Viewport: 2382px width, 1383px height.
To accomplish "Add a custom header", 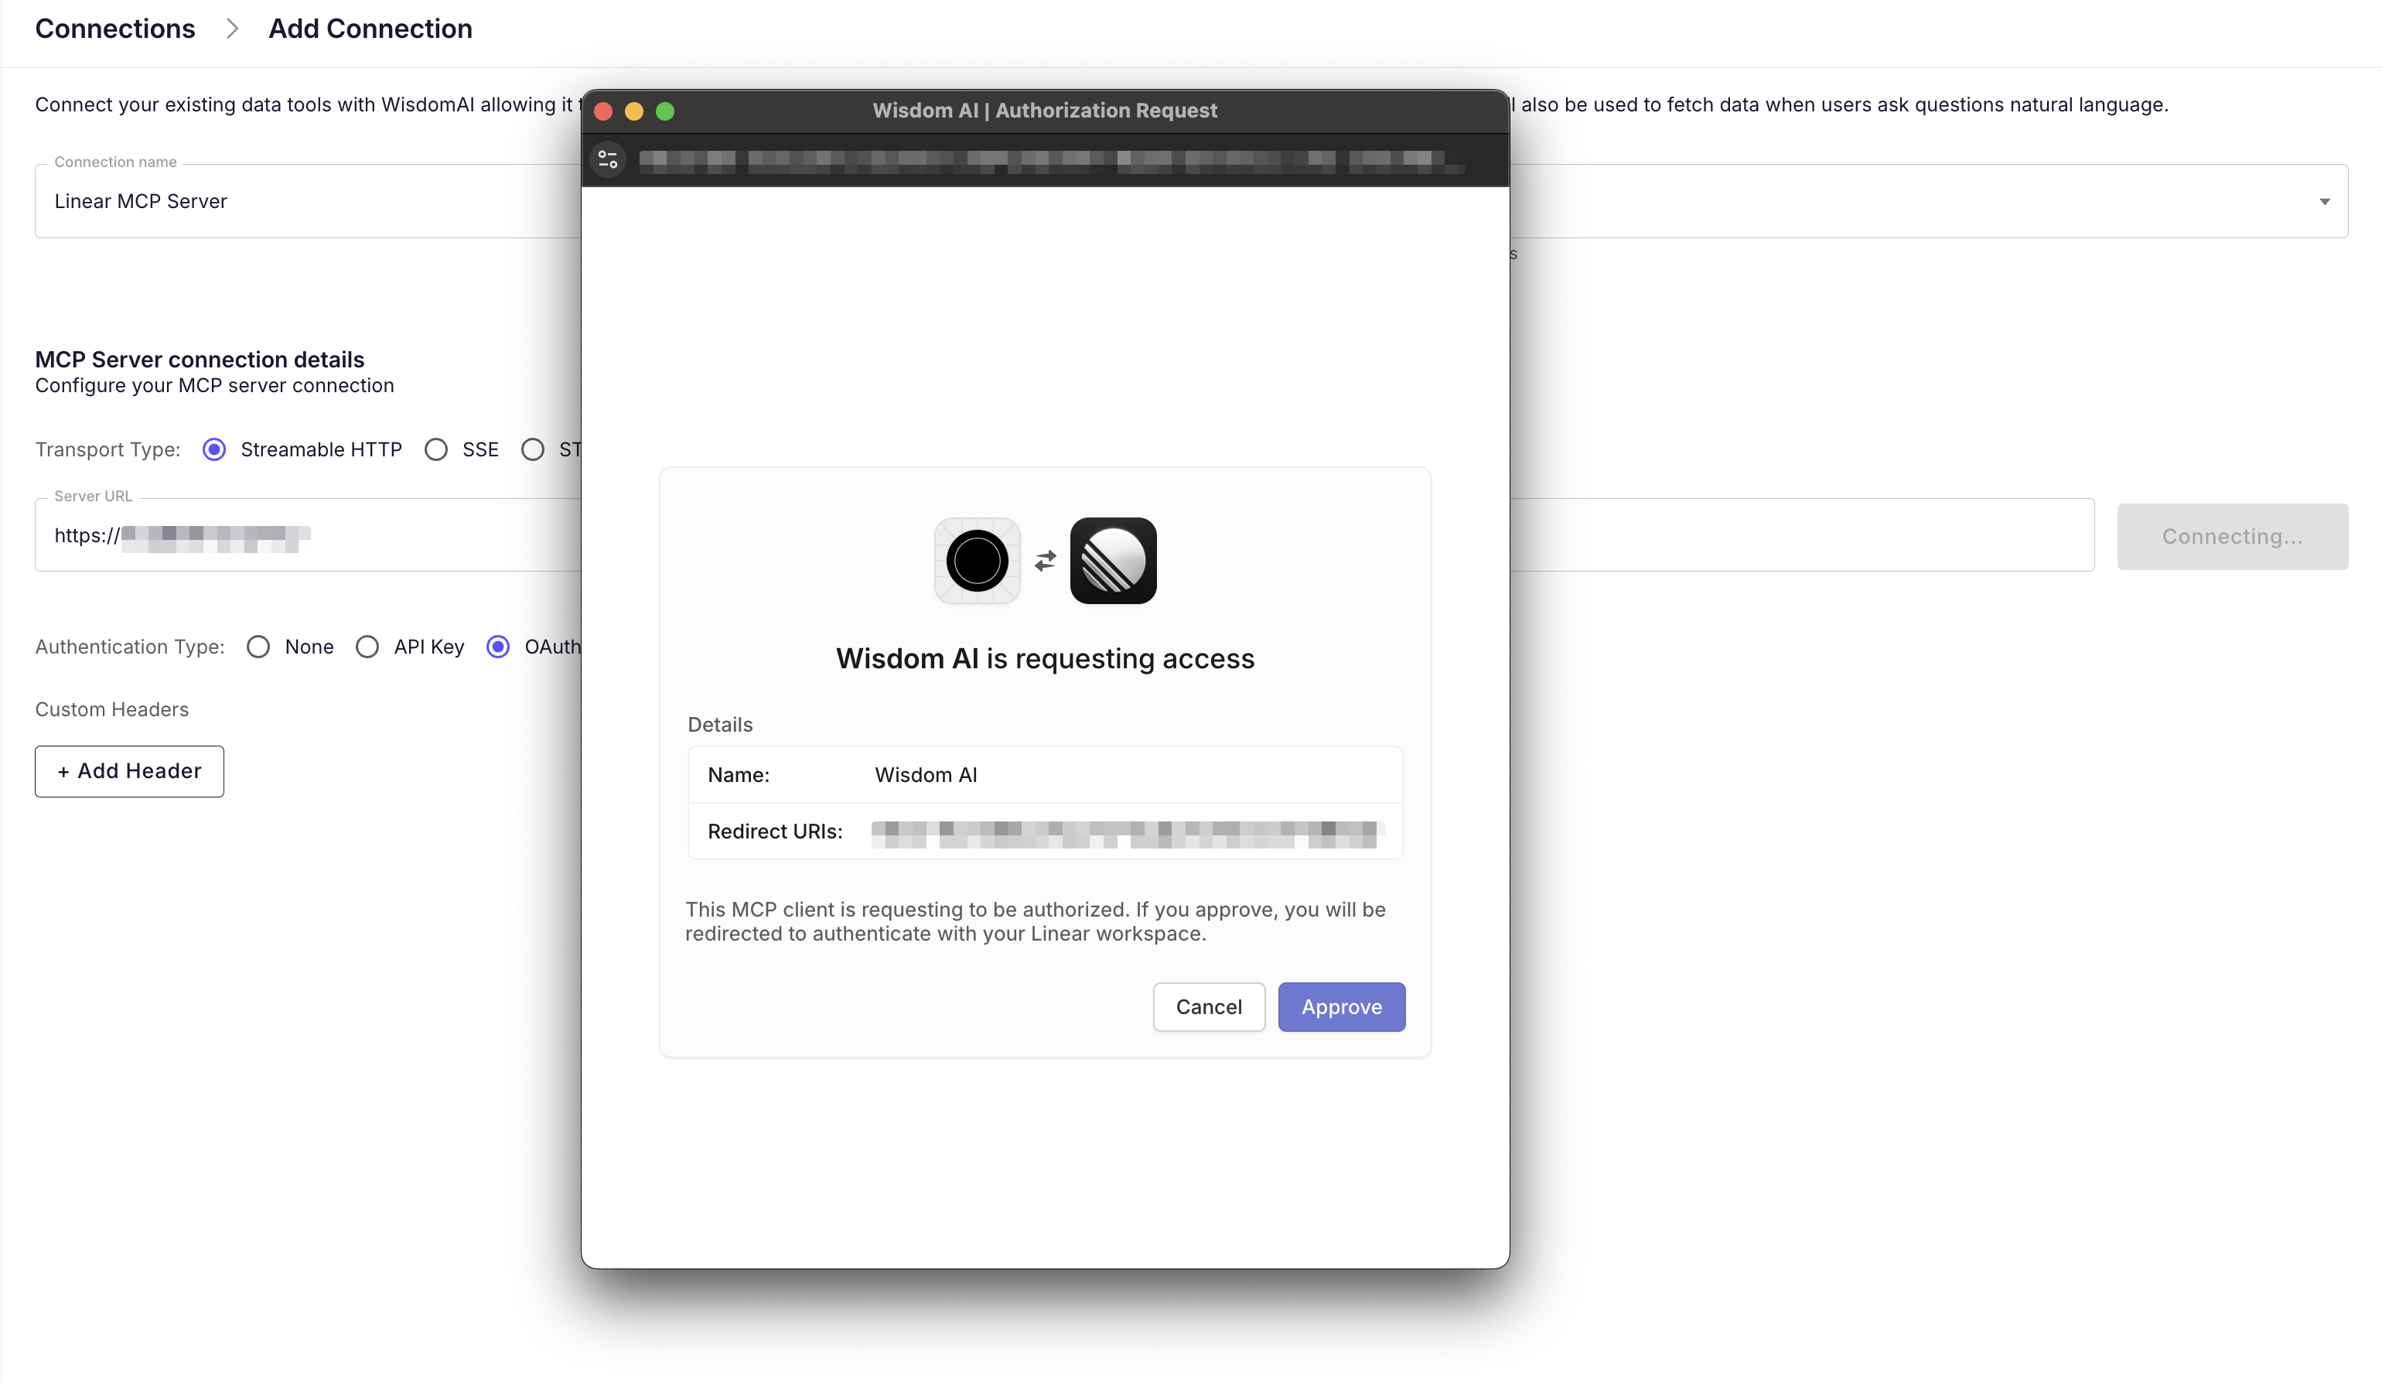I will pyautogui.click(x=128, y=770).
